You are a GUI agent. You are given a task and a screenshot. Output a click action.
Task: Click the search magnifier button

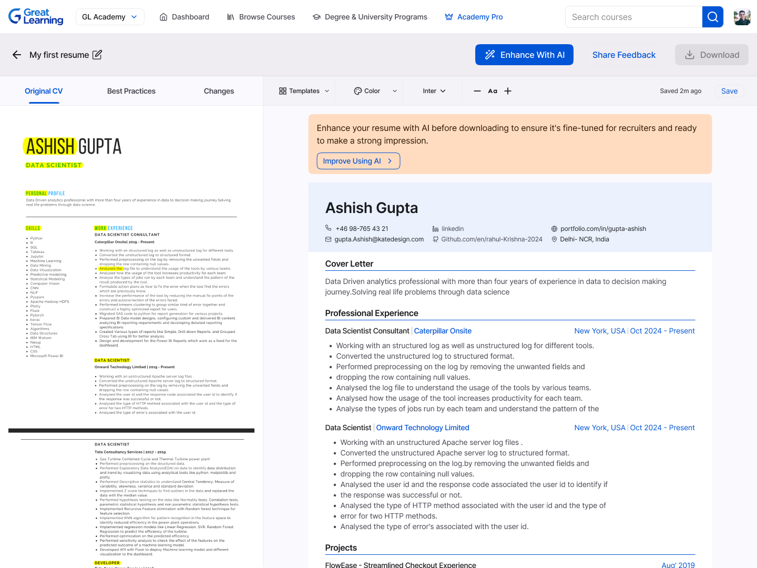712,17
